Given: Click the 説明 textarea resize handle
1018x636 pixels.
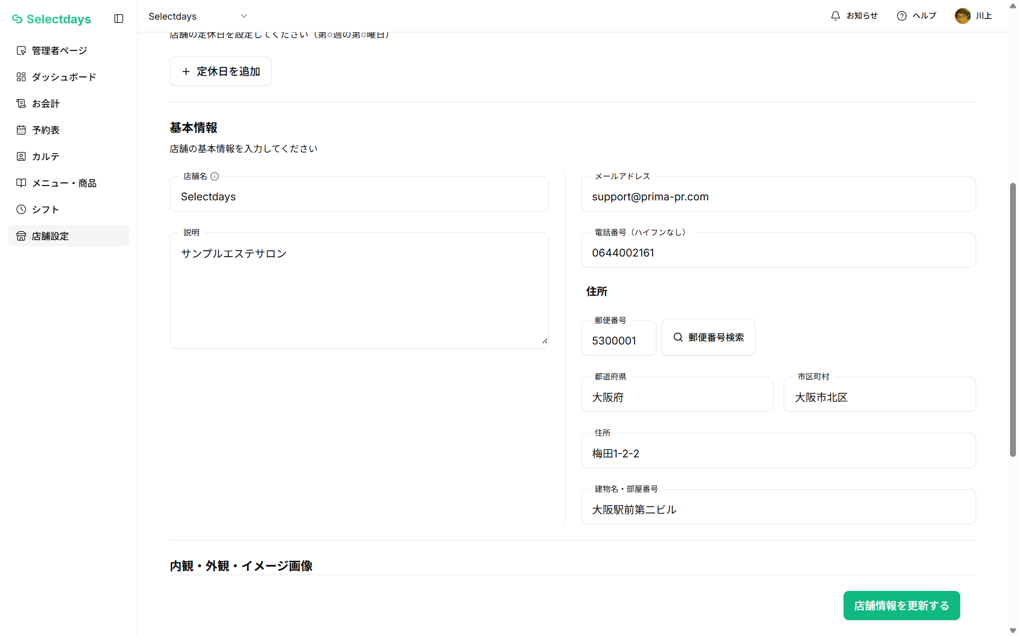Looking at the screenshot, I should click(x=545, y=341).
